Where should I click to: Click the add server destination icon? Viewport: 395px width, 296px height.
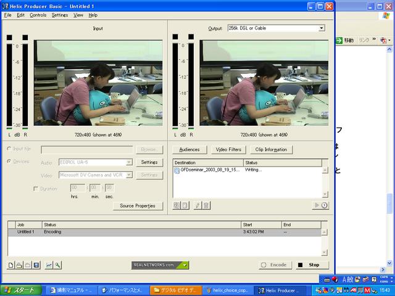(185, 205)
